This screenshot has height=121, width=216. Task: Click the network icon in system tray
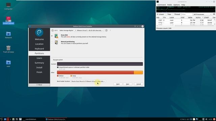(197, 119)
